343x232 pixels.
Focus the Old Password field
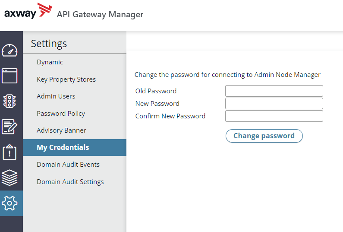coord(274,91)
